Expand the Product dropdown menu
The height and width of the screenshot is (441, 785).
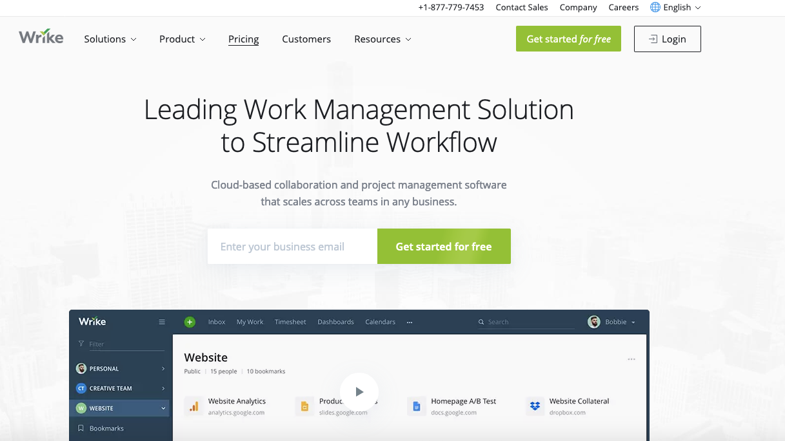[x=183, y=39]
